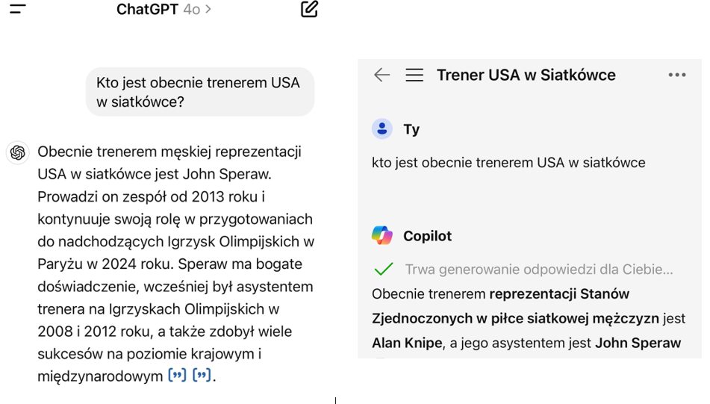Go back using Copilot's left arrow
This screenshot has height=404, width=710.
tap(382, 75)
